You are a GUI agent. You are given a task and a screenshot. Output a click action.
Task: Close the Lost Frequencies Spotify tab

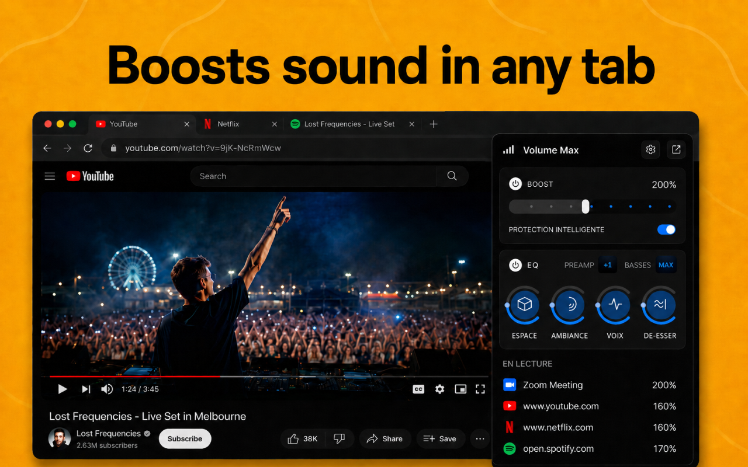click(x=412, y=124)
